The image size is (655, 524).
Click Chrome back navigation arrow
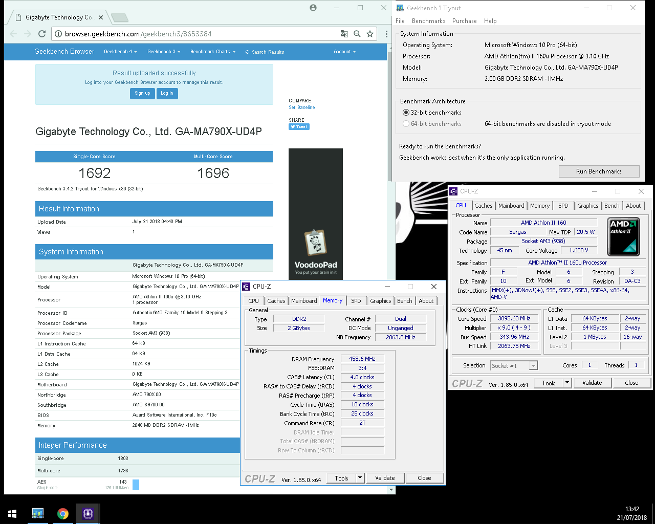13,34
